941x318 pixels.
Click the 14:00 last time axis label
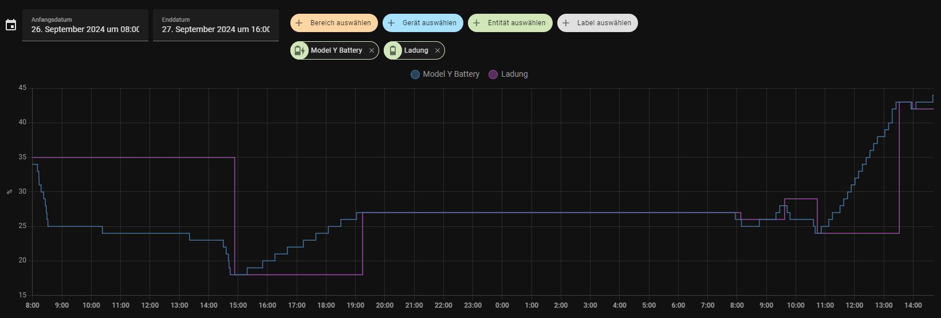tap(913, 305)
